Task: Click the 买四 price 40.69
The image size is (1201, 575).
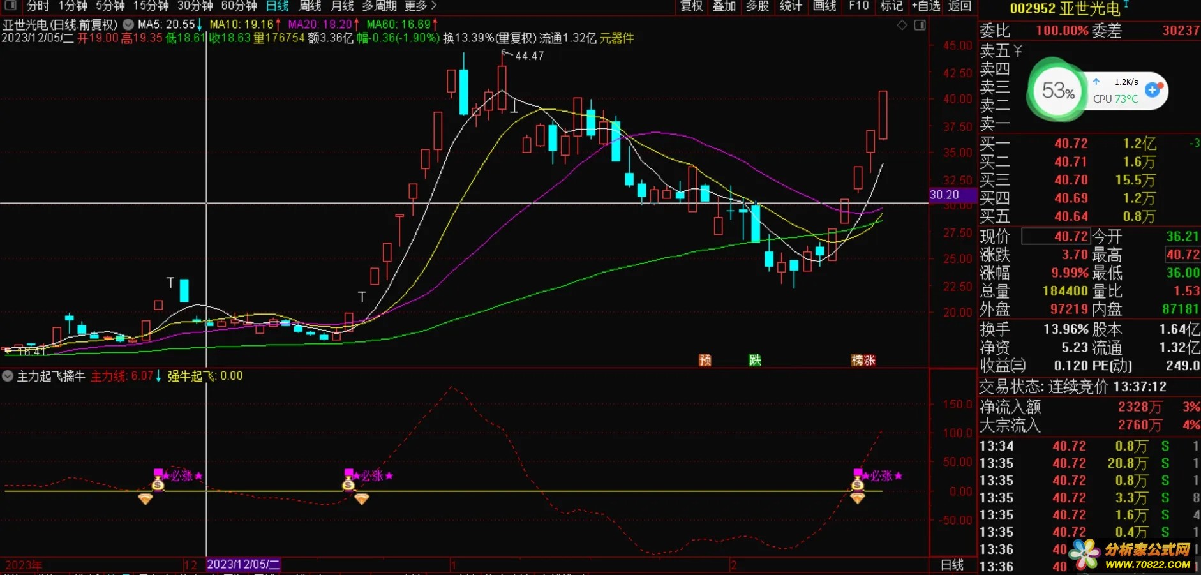Action: (x=1071, y=198)
